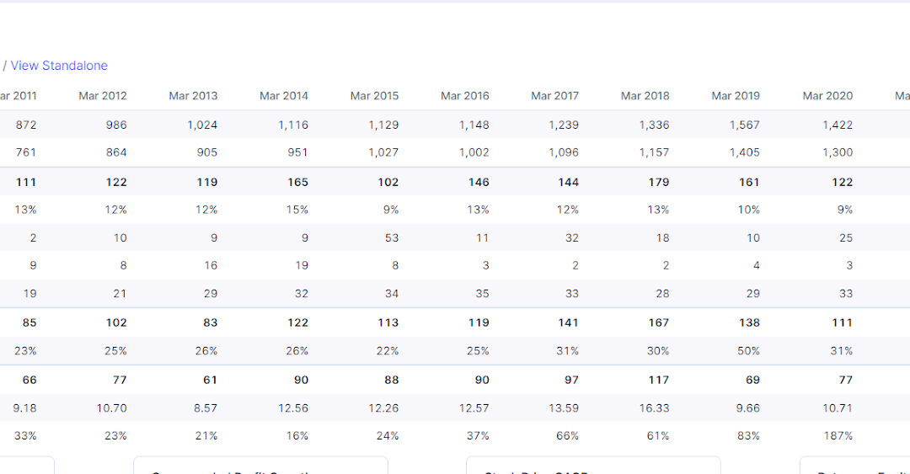Image resolution: width=910 pixels, height=474 pixels.
Task: Click the 16% cell
Action: [x=297, y=436]
